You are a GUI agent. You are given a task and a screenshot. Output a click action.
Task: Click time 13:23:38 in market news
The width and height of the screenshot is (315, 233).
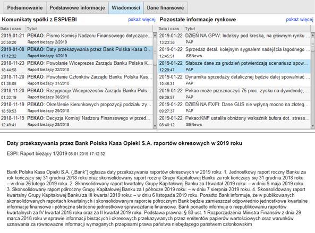167,42
